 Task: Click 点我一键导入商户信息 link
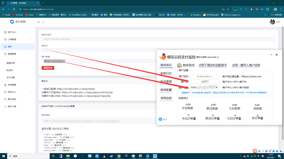click(x=246, y=65)
